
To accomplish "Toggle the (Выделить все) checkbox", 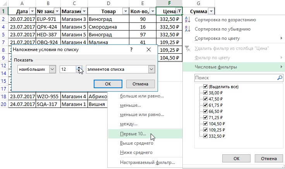I will click(x=205, y=87).
